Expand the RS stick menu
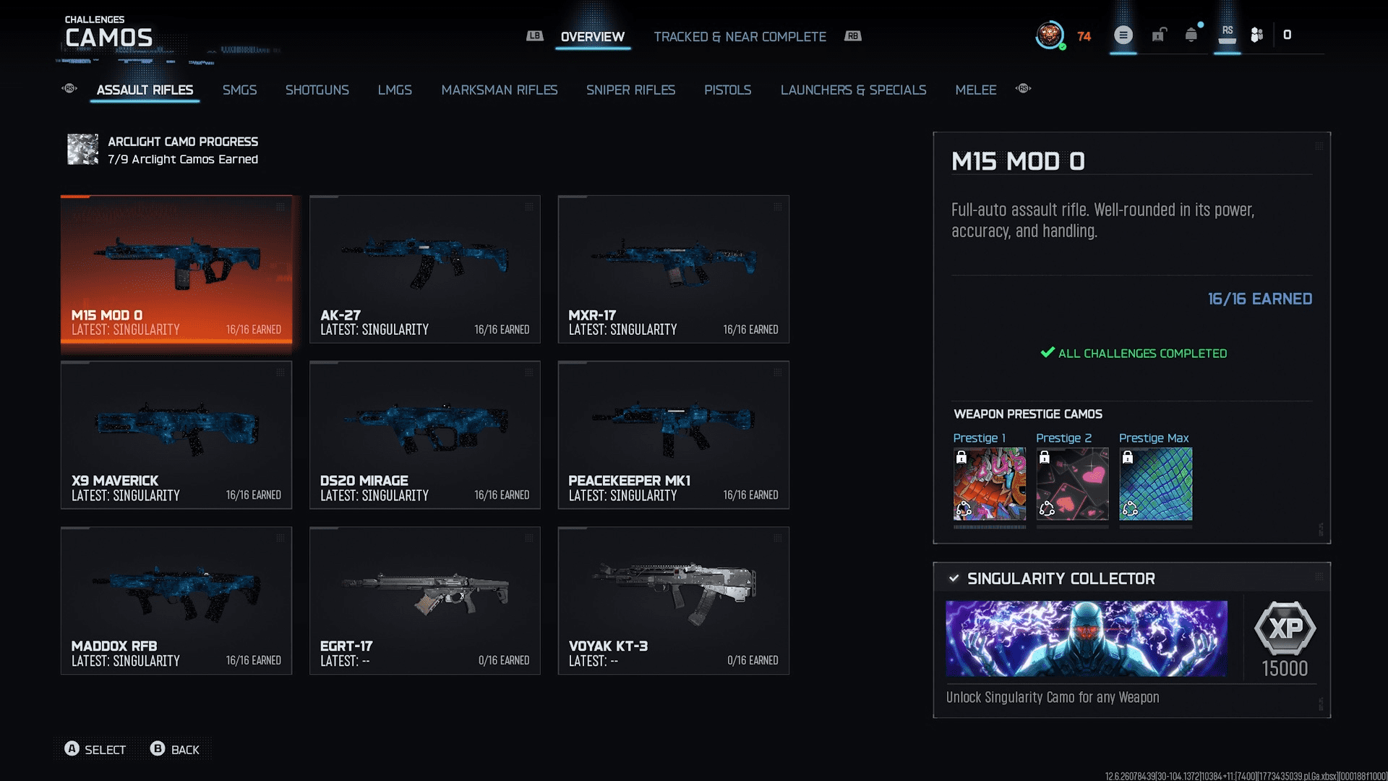1388x781 pixels. (x=1228, y=35)
